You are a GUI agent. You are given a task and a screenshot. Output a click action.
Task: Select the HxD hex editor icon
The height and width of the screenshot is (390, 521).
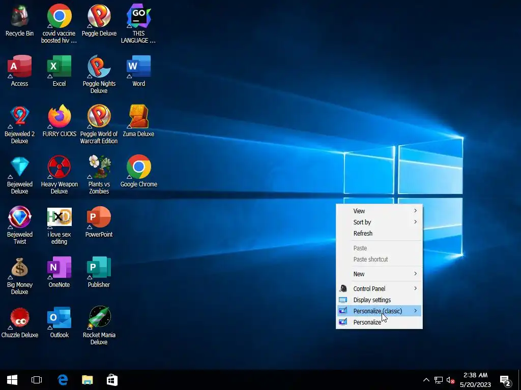[x=59, y=225]
